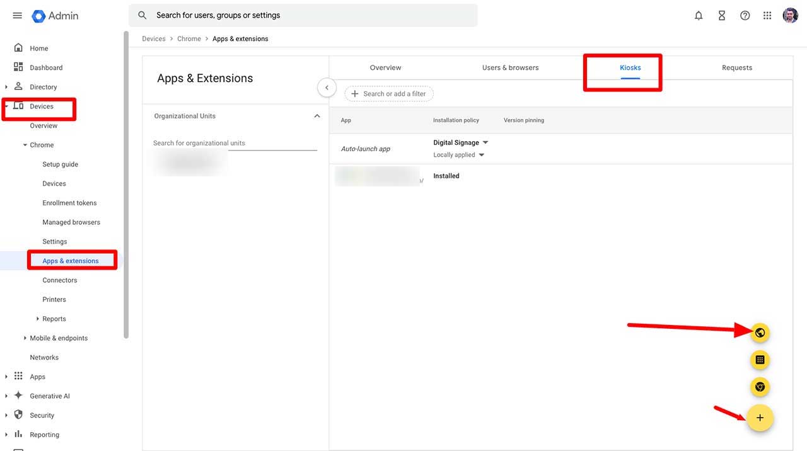
Task: Open Enrollment tokens in sidebar
Action: [x=69, y=203]
